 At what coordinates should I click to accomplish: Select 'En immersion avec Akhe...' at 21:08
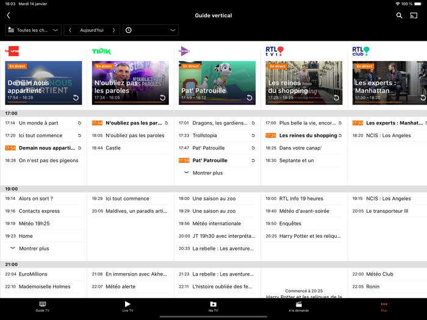click(130, 274)
